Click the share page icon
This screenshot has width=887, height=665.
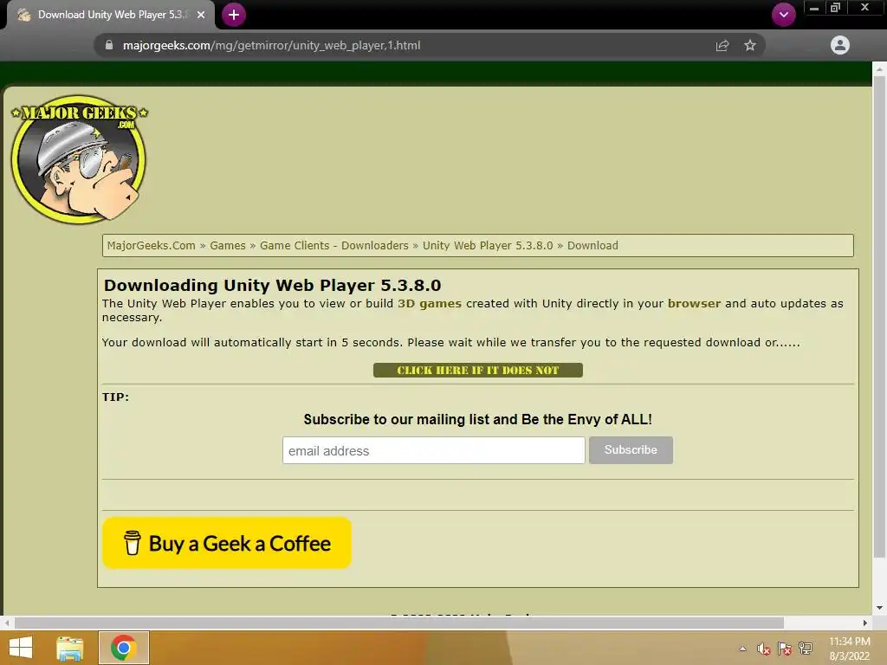coord(722,45)
